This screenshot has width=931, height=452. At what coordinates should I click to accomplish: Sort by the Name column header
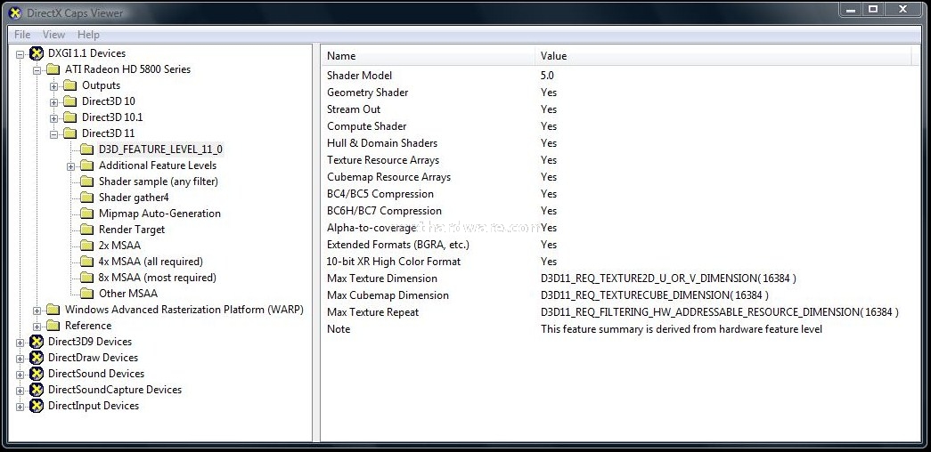pos(429,56)
